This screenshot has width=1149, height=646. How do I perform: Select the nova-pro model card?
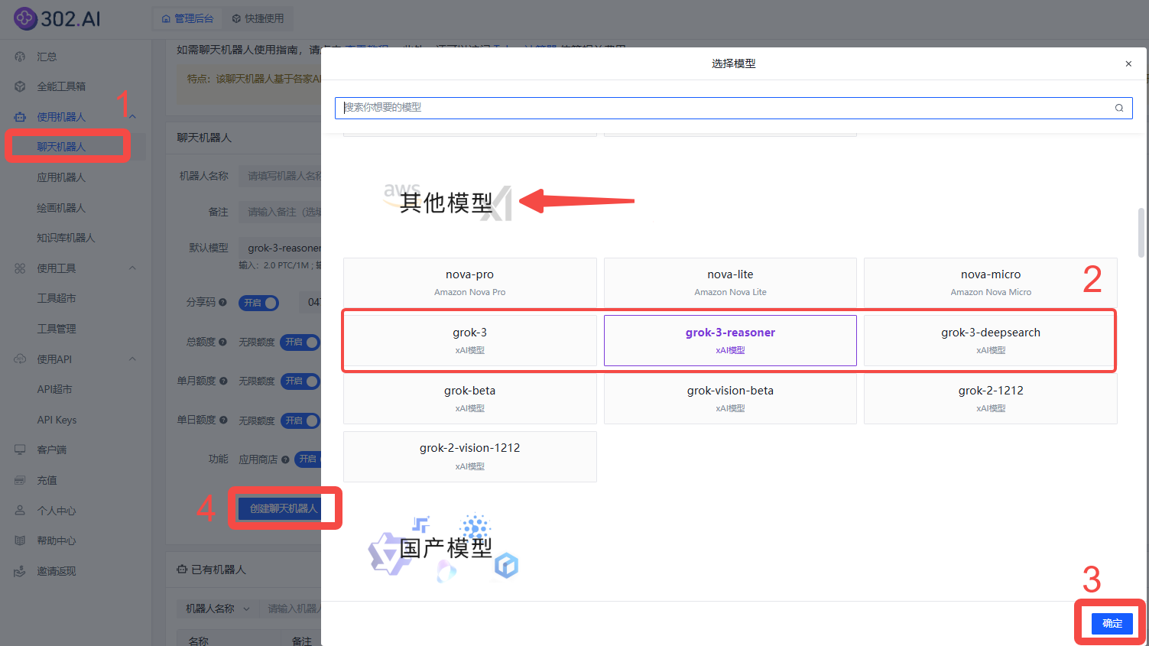[x=470, y=283]
